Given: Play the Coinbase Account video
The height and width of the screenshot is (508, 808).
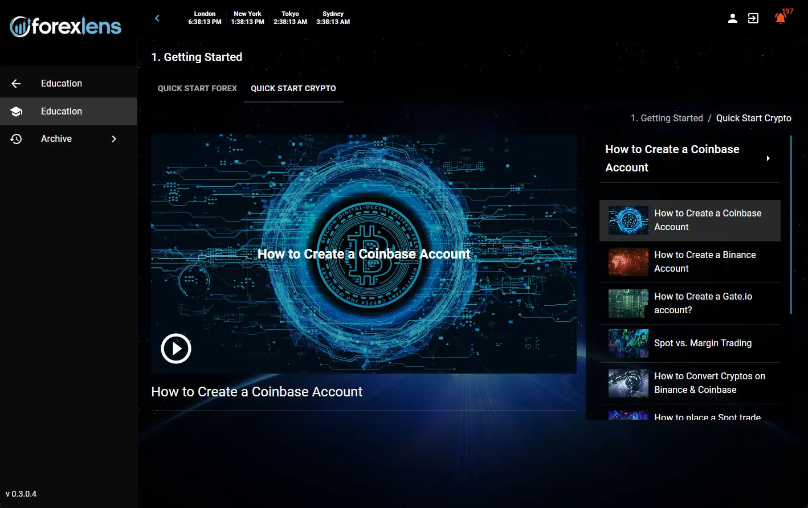Looking at the screenshot, I should (176, 348).
